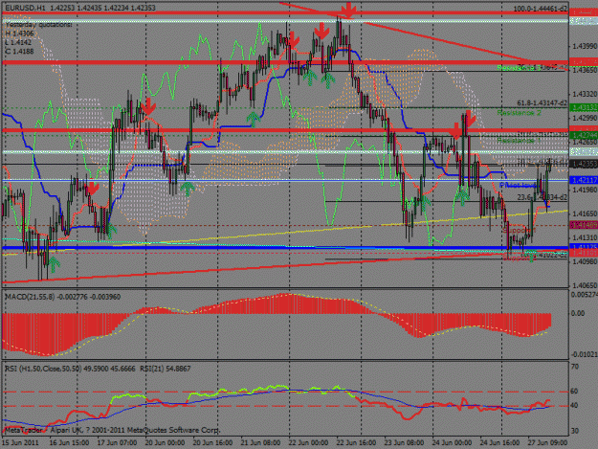Click the '27 Jun 09:00' time label
Image resolution: width=598 pixels, height=449 pixels.
[547, 442]
